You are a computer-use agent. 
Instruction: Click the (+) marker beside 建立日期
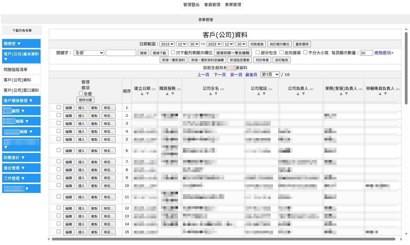pos(154,89)
